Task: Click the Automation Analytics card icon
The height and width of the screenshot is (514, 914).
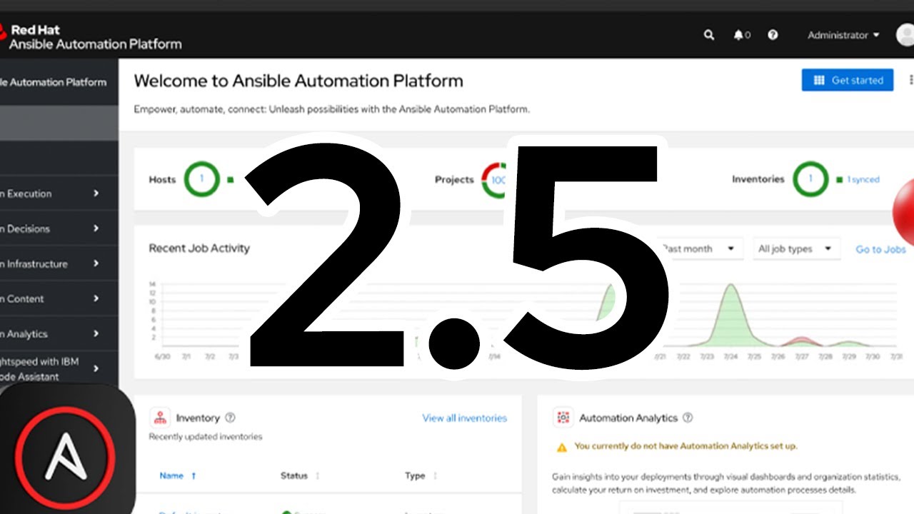Action: pyautogui.click(x=563, y=418)
